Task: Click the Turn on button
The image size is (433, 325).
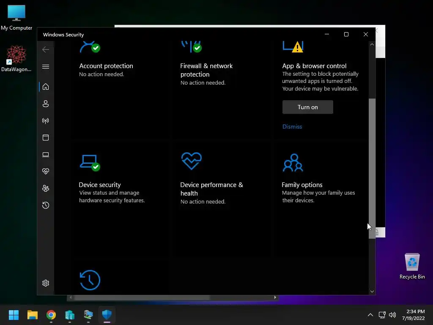Action: 308,107
